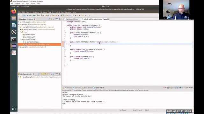
Task: Click the Eclipse icon in the dock
Action: tap(14, 46)
